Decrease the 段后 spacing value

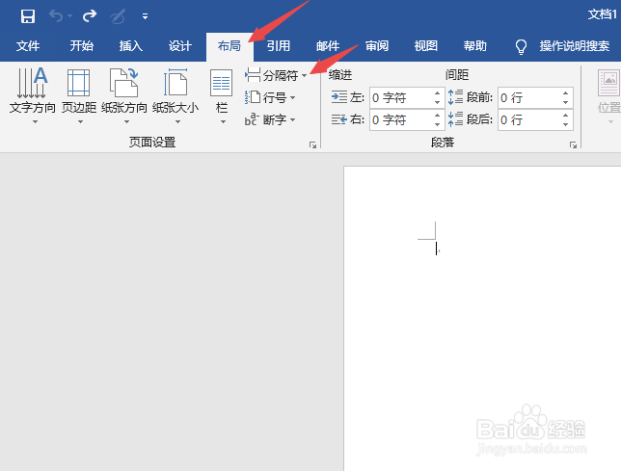pos(565,124)
